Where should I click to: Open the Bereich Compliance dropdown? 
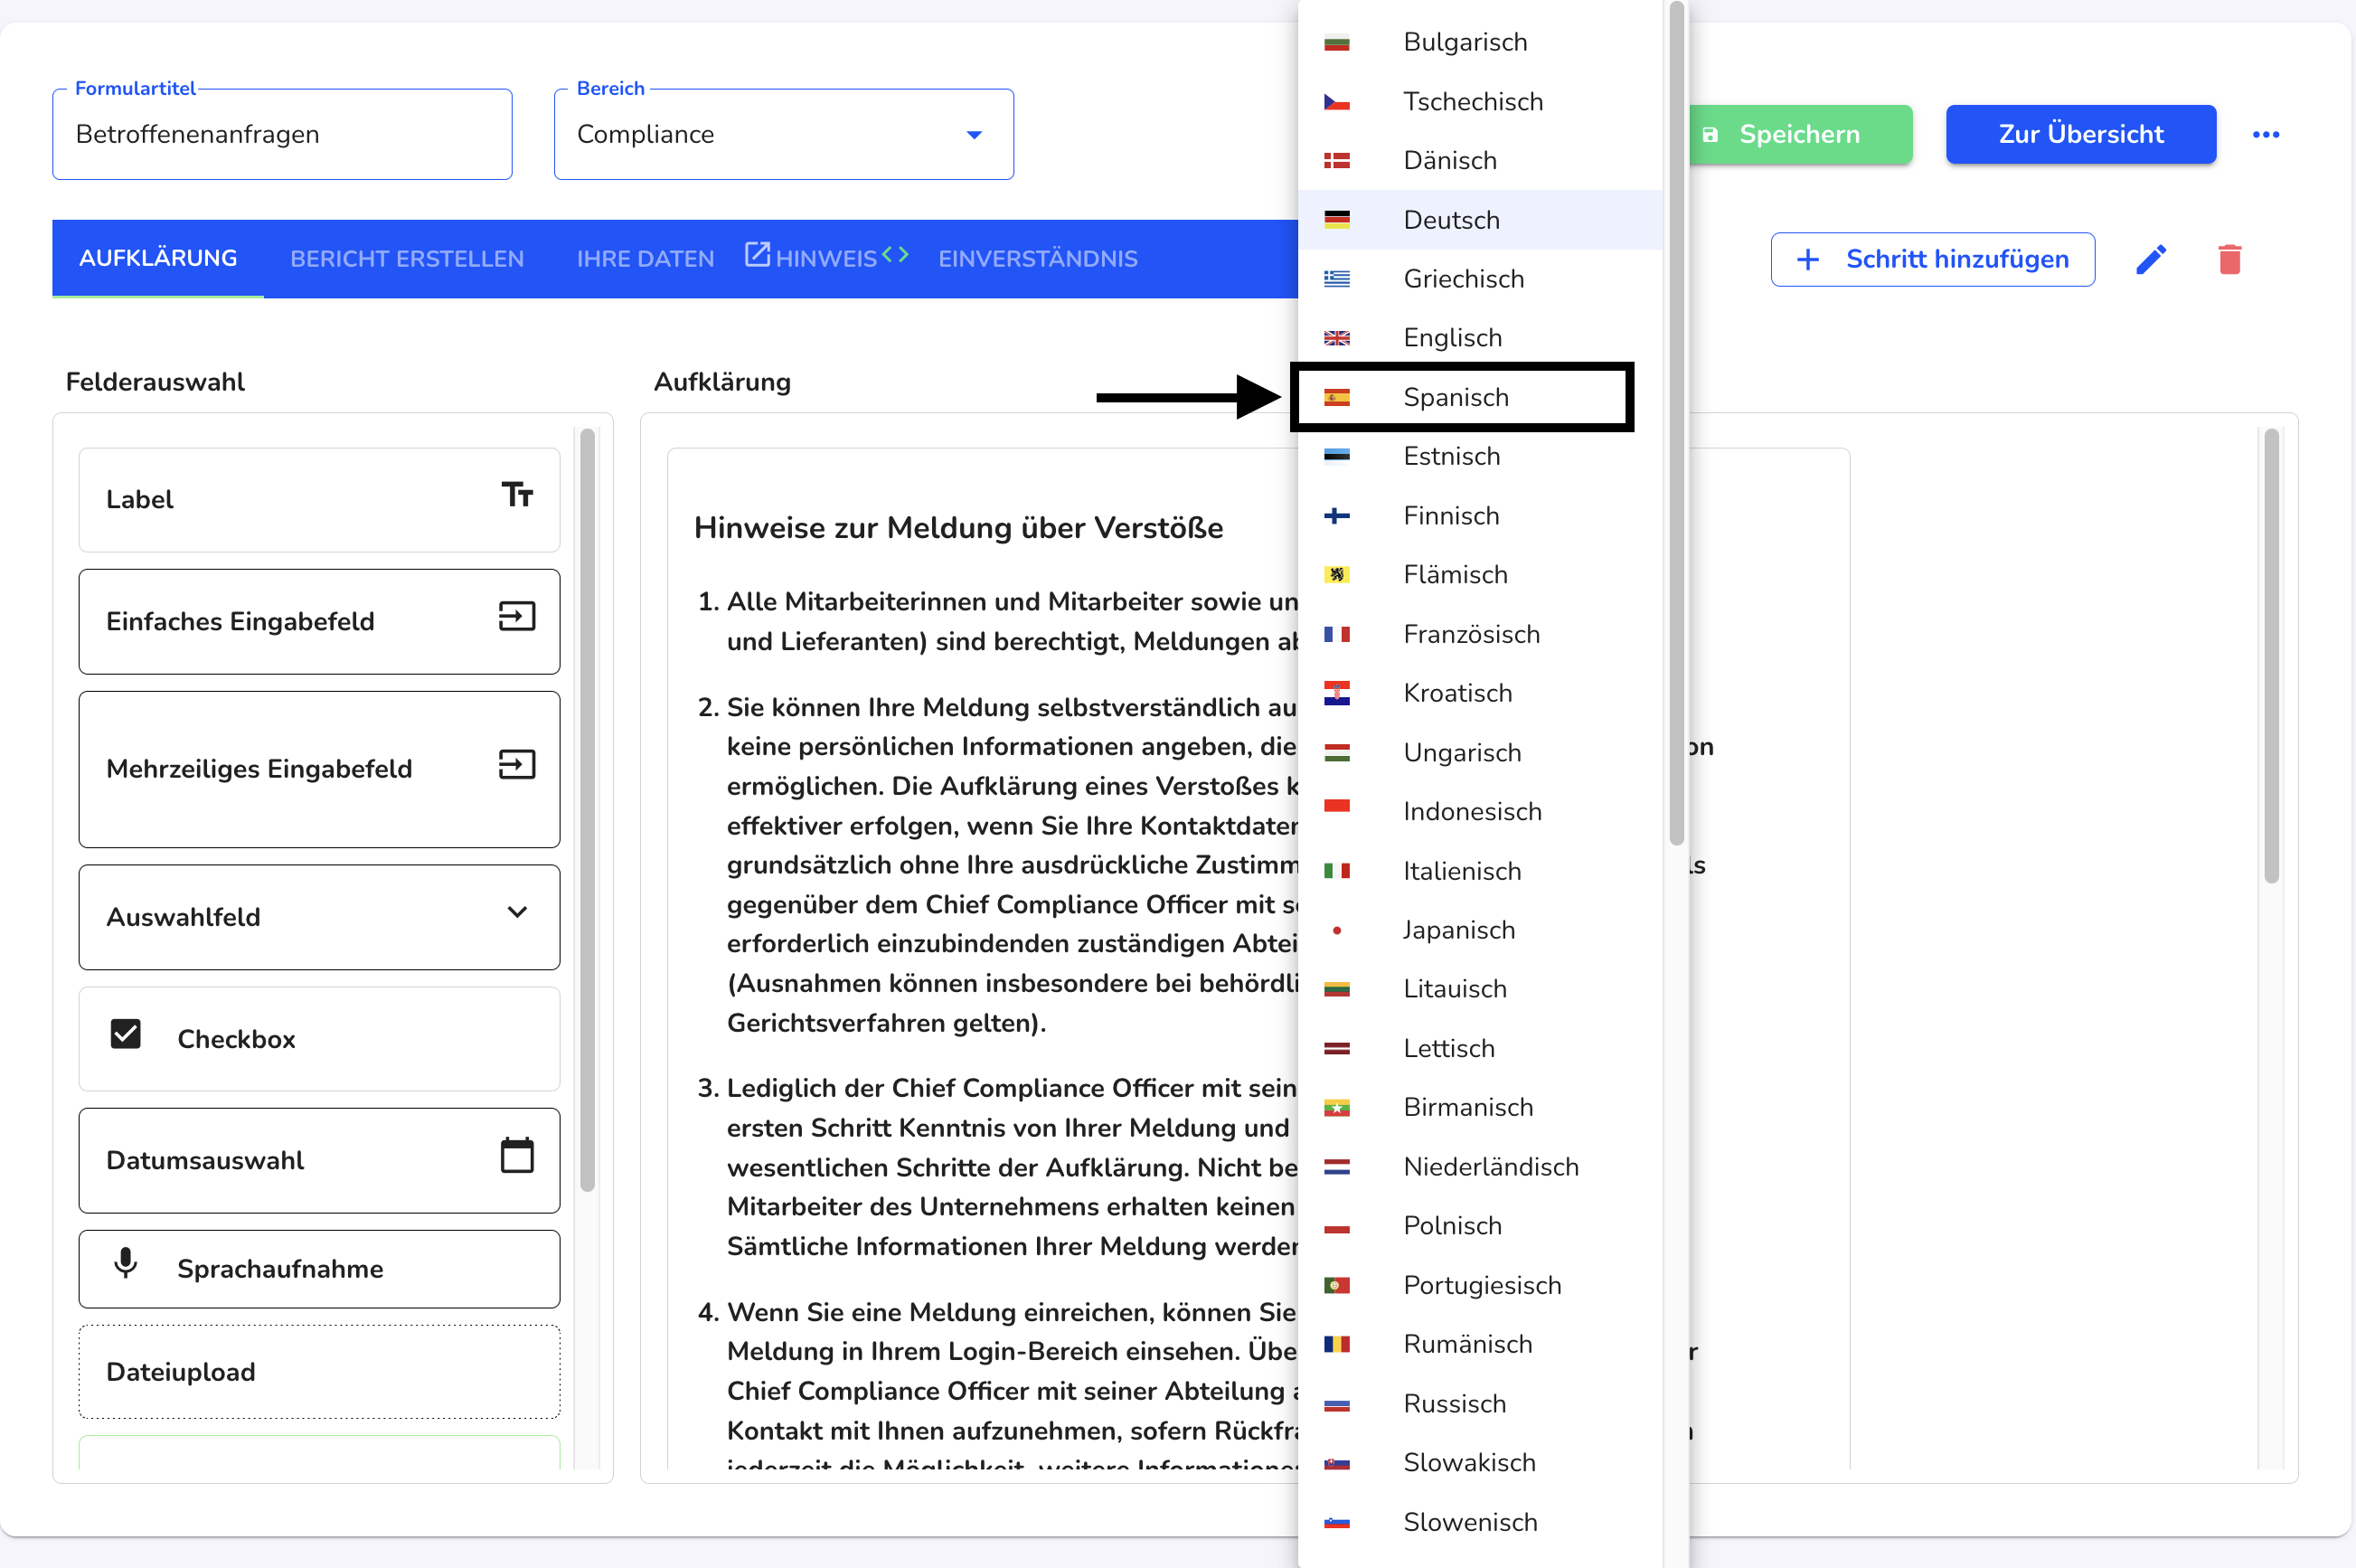coord(784,134)
